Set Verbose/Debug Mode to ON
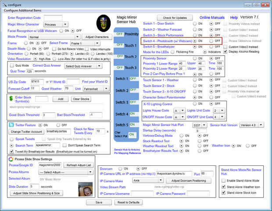 [x=181, y=136]
